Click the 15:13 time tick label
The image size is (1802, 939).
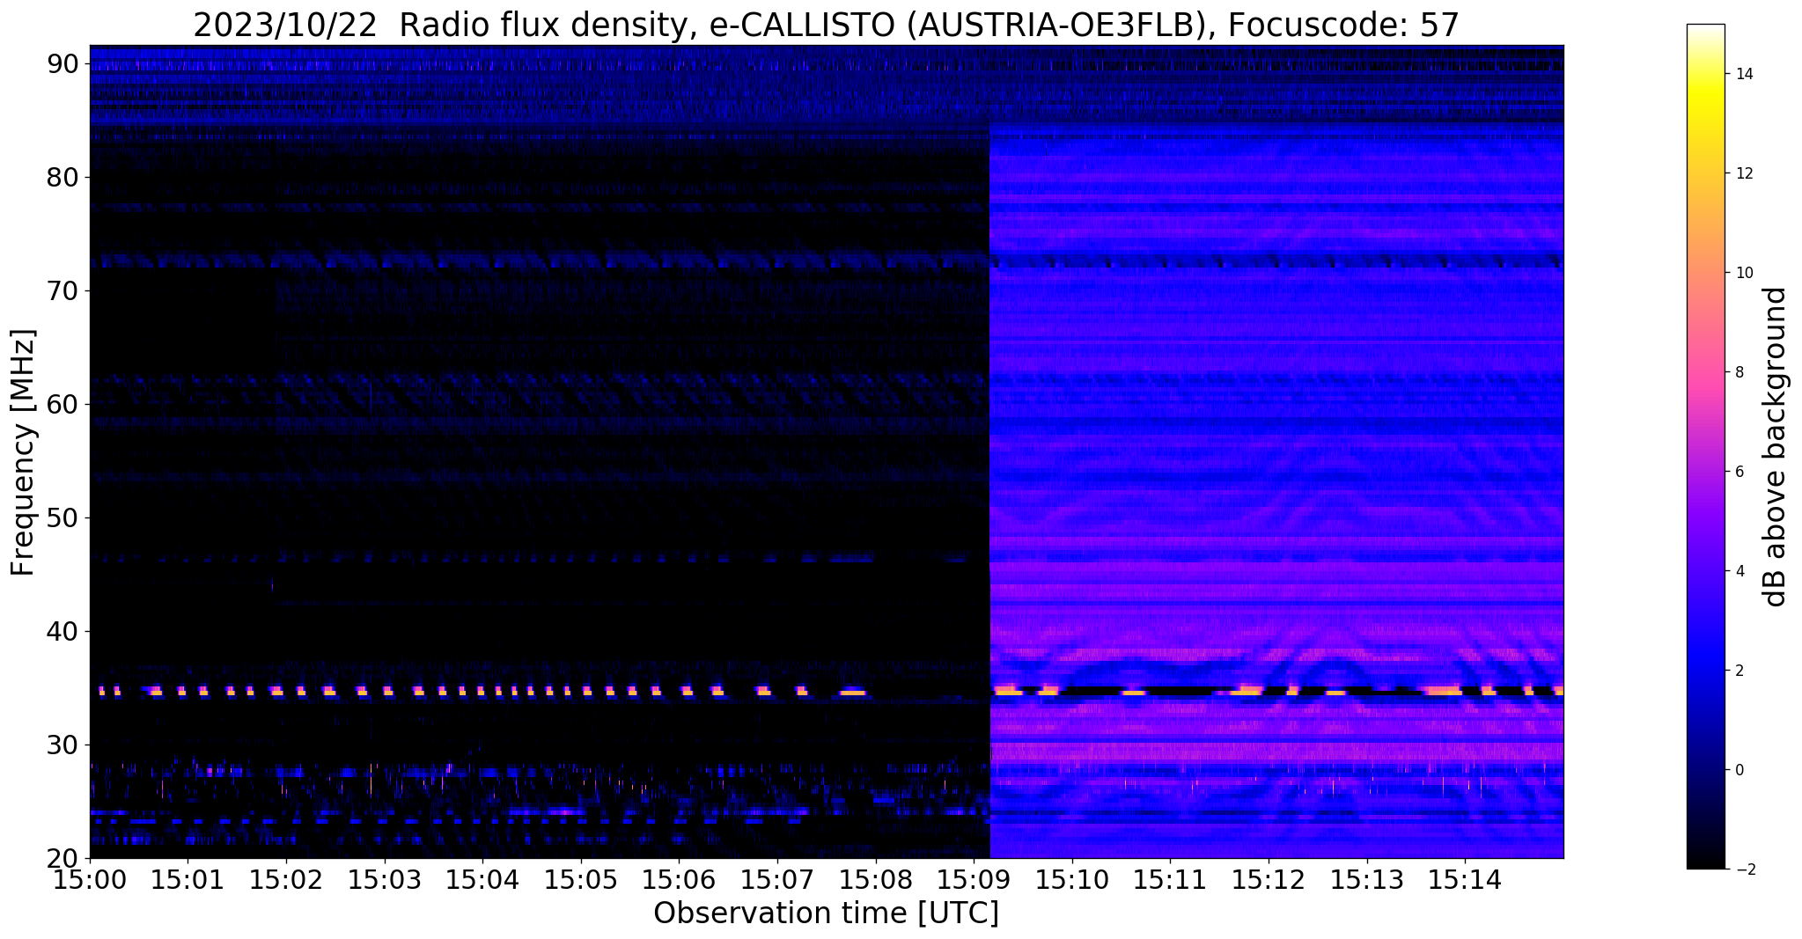[x=1367, y=878]
